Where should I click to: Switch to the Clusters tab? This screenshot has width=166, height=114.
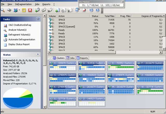click(x=59, y=58)
